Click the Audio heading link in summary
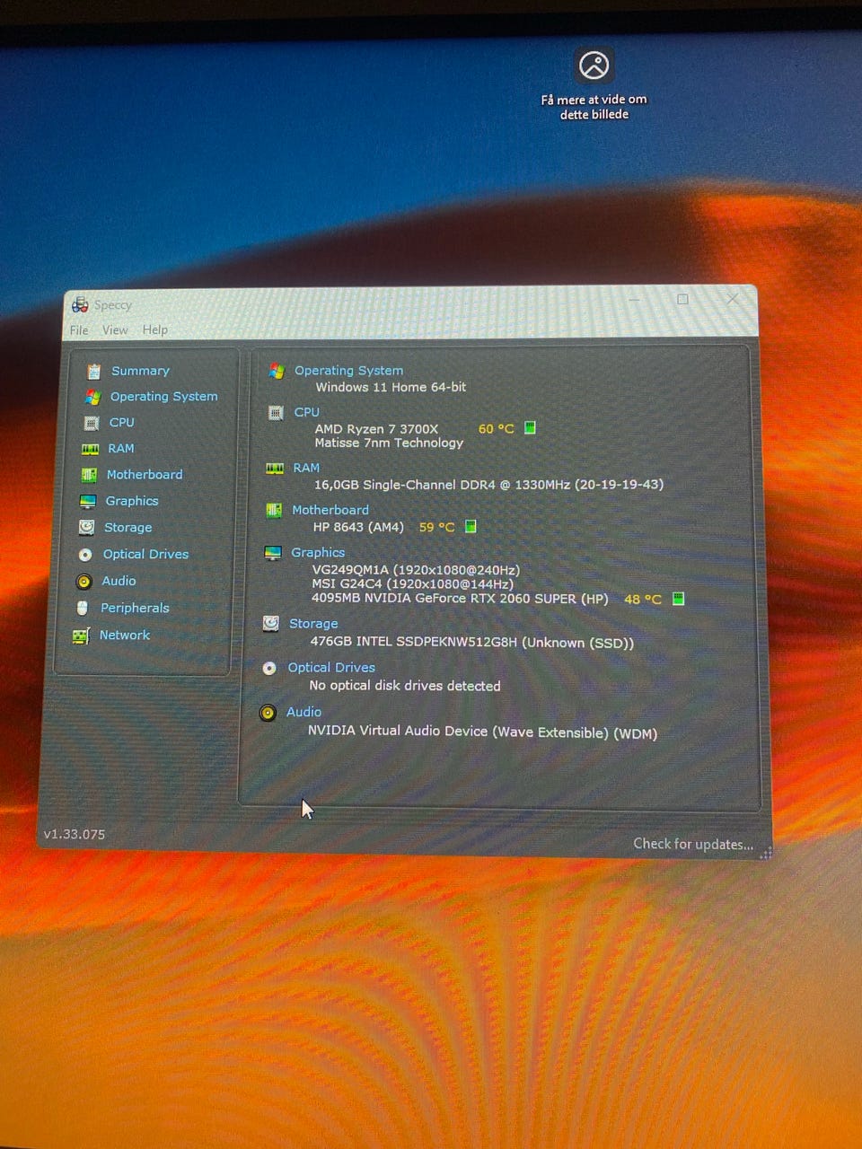The image size is (862, 1149). 303,713
